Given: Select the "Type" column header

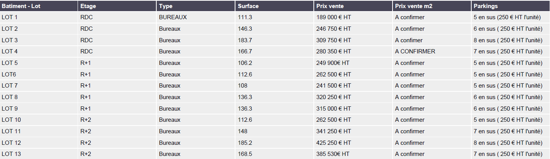Looking at the screenshot, I should pos(166,6).
